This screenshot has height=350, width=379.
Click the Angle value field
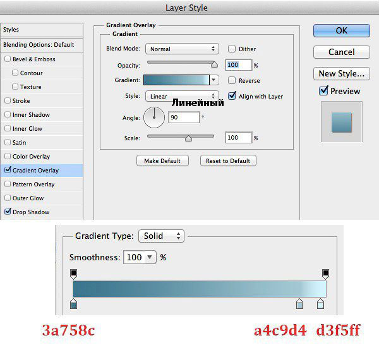(184, 118)
